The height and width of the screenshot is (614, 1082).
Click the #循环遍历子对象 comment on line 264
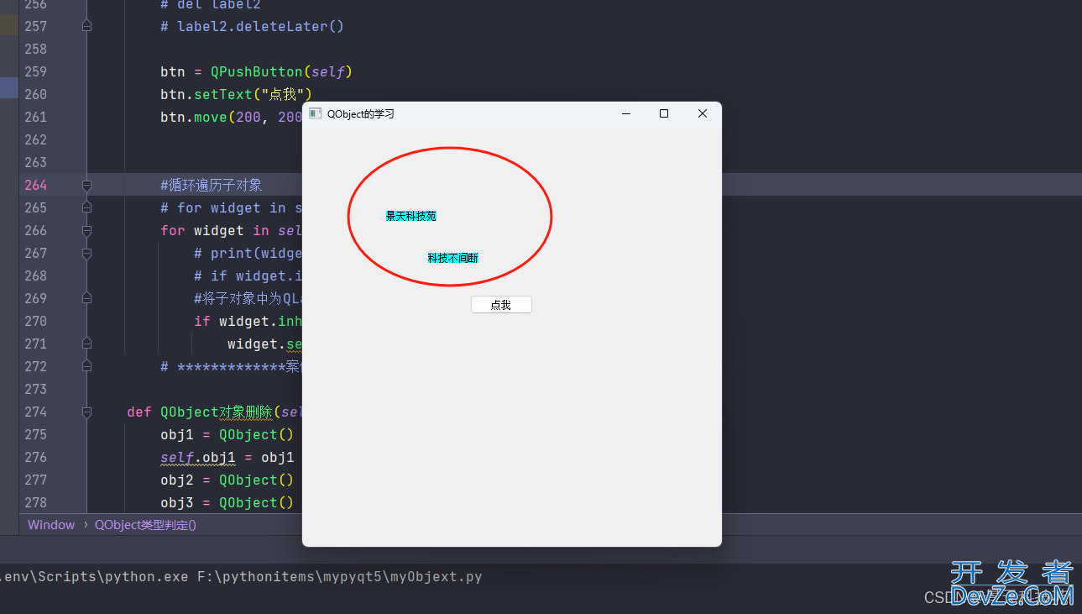pos(212,185)
